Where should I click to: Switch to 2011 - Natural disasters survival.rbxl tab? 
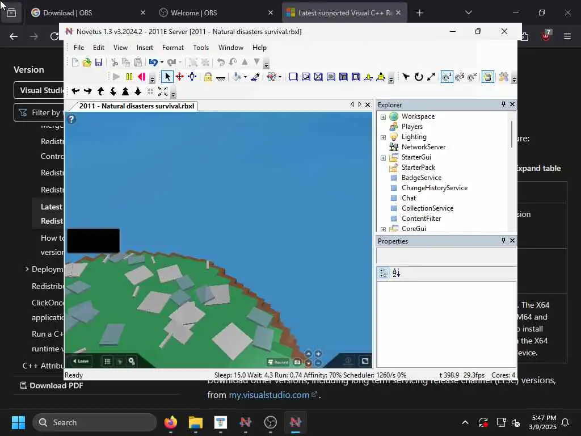click(x=136, y=106)
